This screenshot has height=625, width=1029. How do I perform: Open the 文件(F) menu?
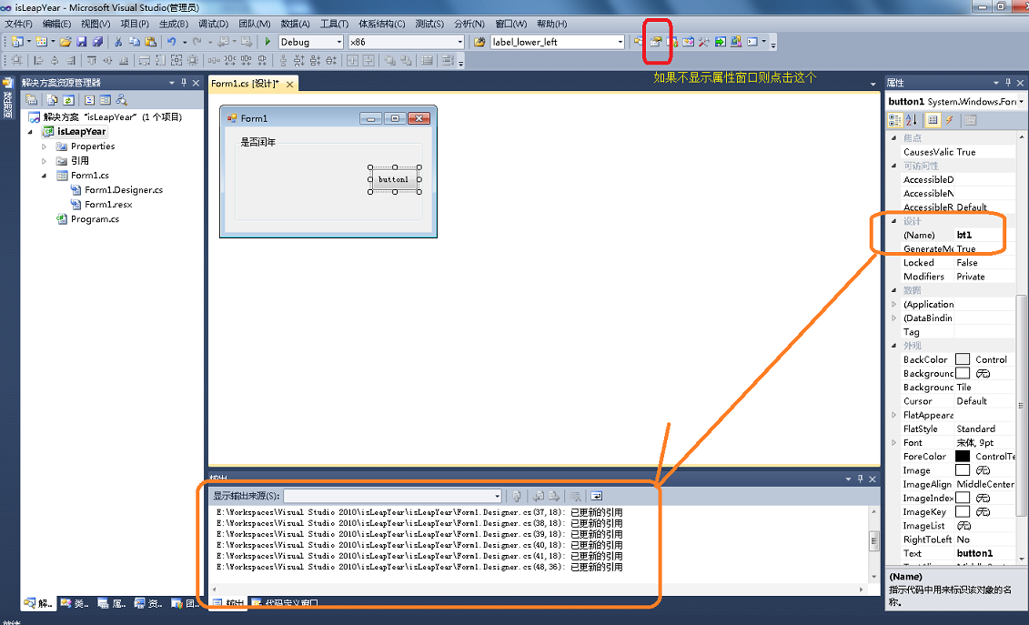18,24
